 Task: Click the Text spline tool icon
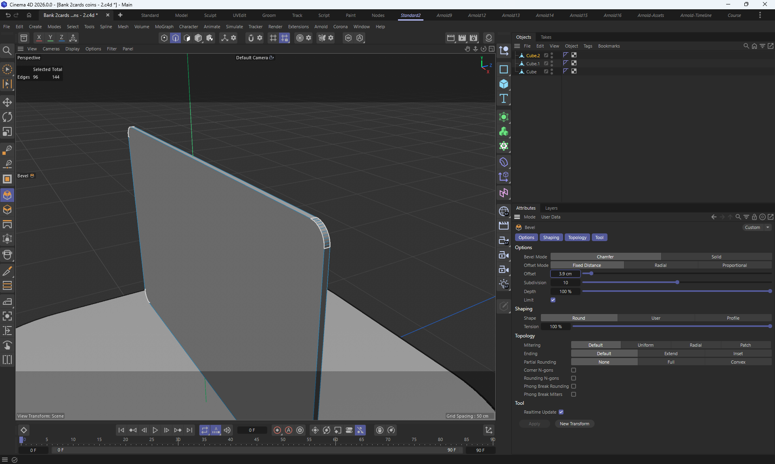(504, 99)
